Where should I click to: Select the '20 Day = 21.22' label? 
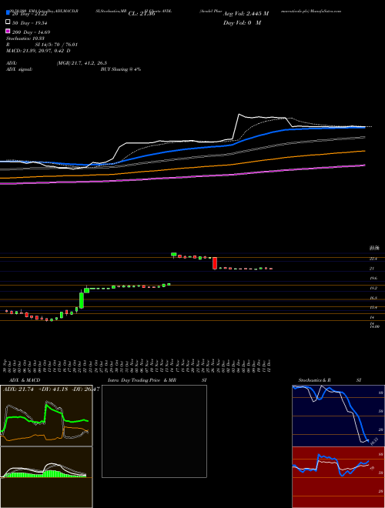pyautogui.click(x=29, y=15)
